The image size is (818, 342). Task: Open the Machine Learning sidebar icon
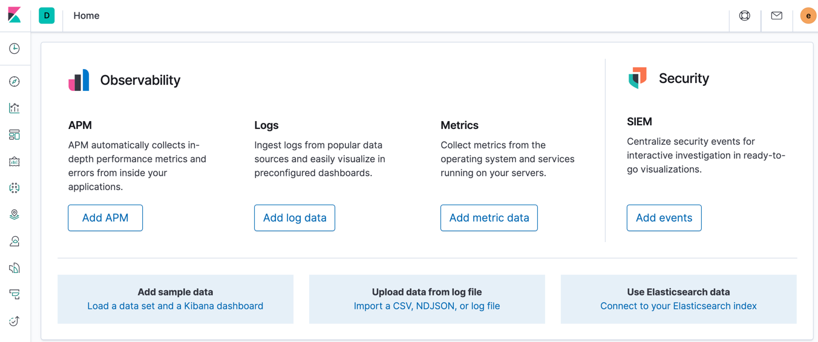15,188
